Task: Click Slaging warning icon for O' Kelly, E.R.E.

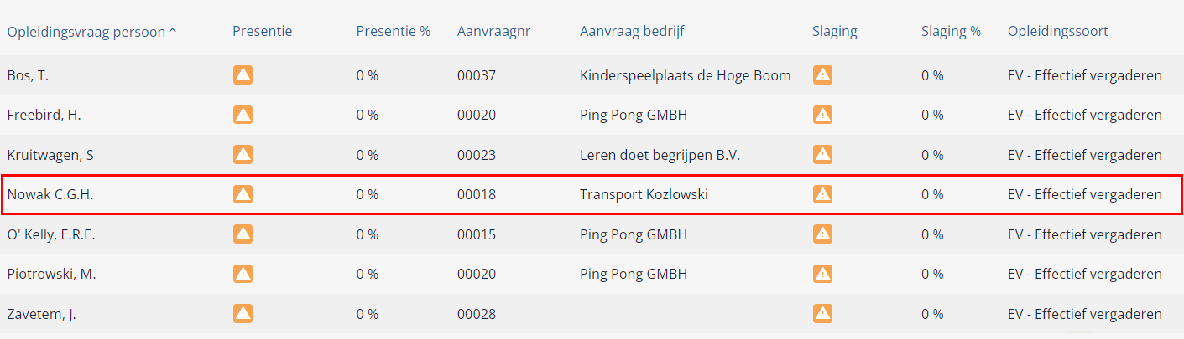Action: (x=822, y=234)
